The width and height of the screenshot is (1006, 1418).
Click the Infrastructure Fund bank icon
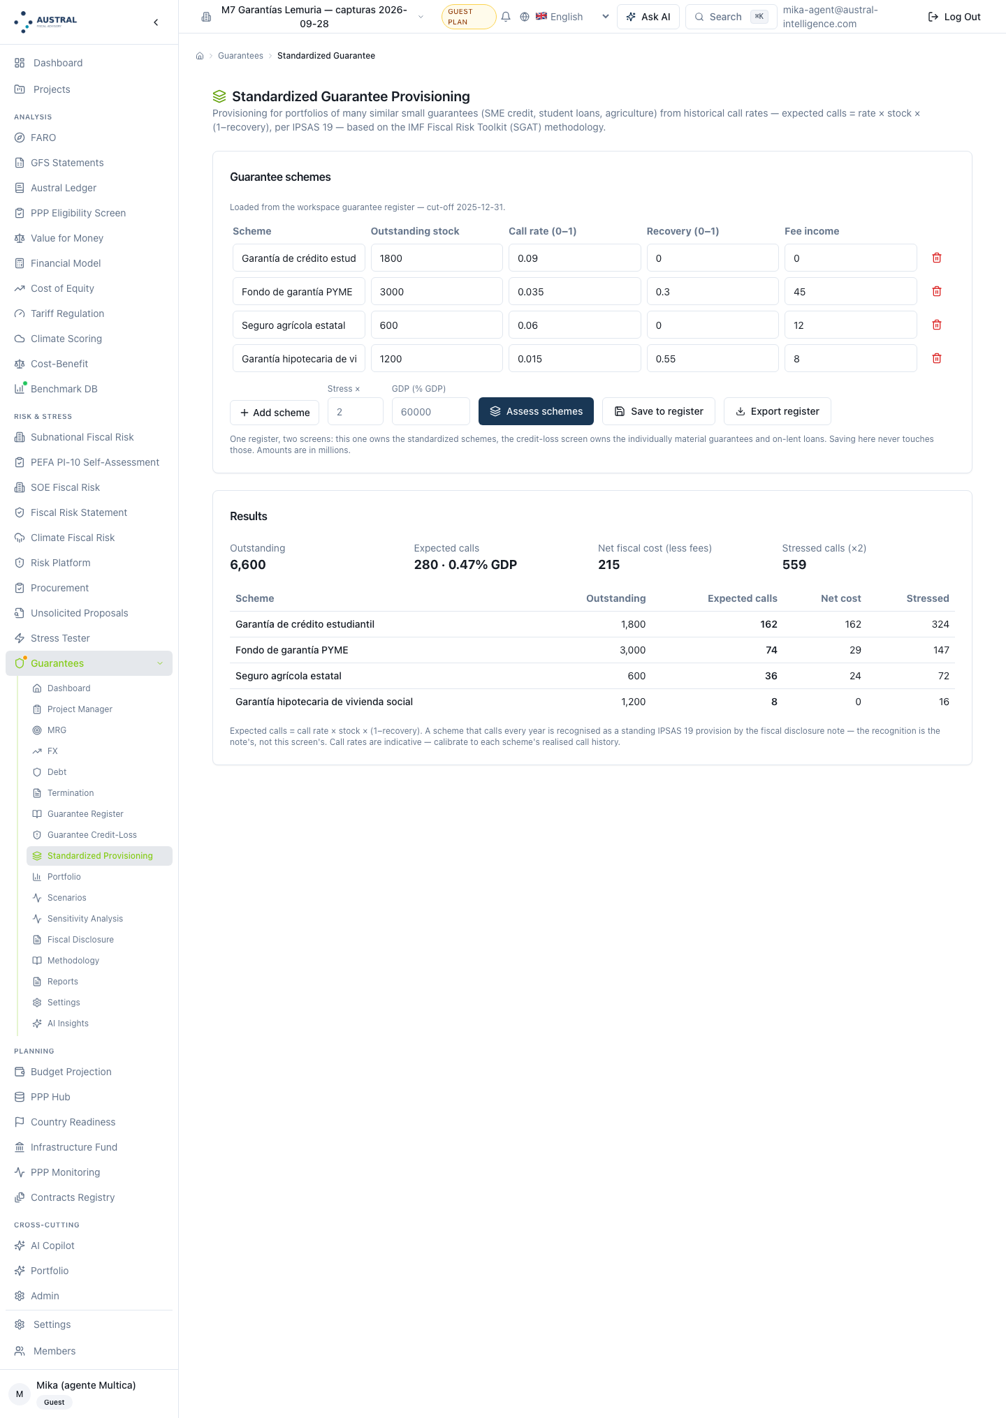point(20,1147)
